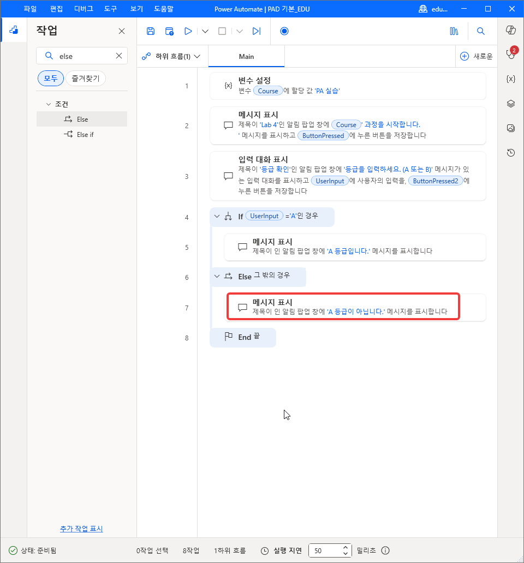Select the 즐겨찾기 filter

[x=86, y=78]
